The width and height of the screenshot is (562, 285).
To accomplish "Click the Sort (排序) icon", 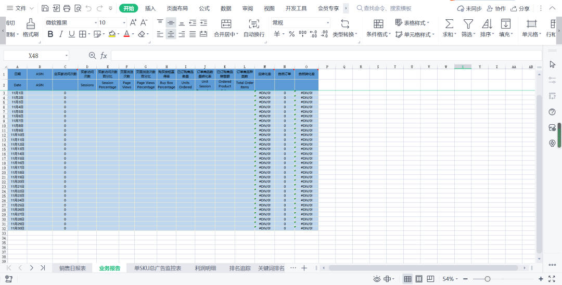I will [x=487, y=23].
